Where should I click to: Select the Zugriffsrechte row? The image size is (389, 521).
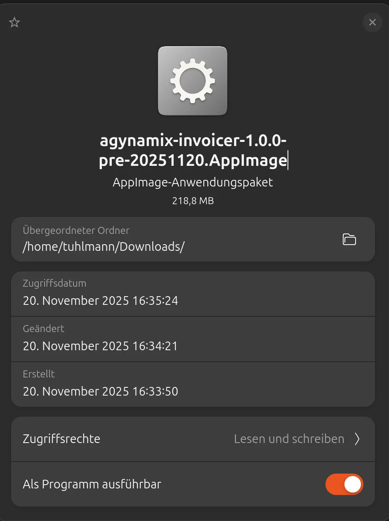(193, 439)
